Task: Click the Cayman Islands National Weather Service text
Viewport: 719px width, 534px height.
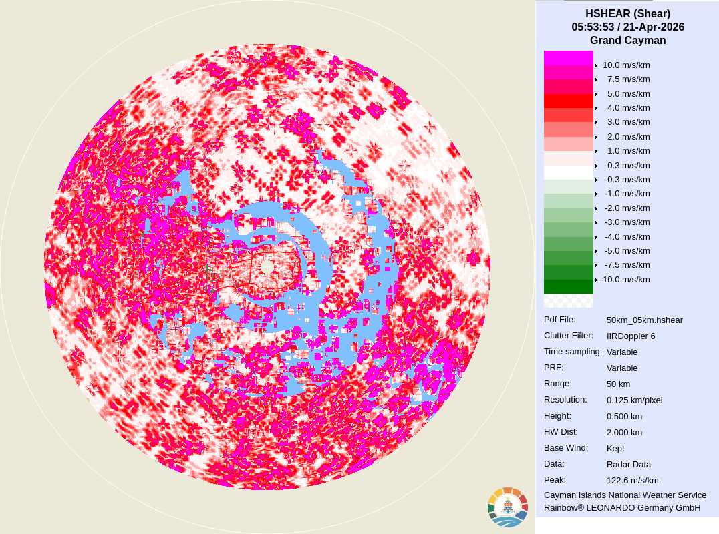Action: [x=625, y=495]
